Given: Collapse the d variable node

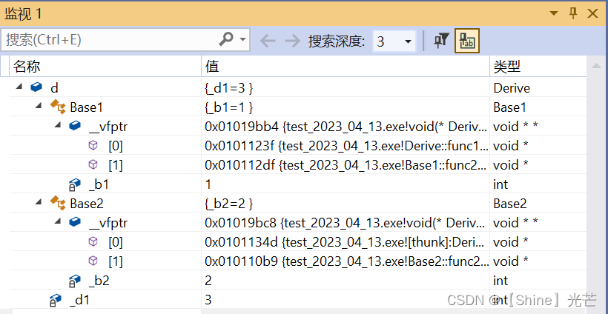Looking at the screenshot, I should 19,87.
